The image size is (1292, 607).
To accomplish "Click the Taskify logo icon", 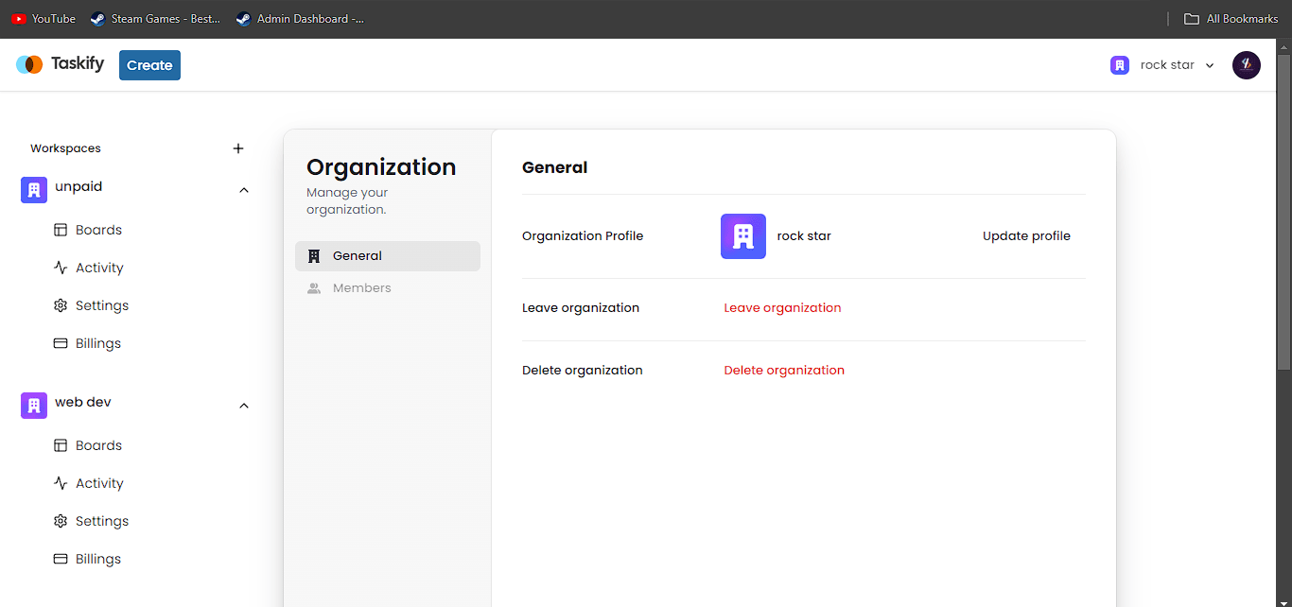I will [29, 64].
